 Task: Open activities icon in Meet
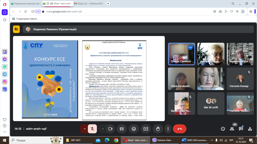pos(250,129)
